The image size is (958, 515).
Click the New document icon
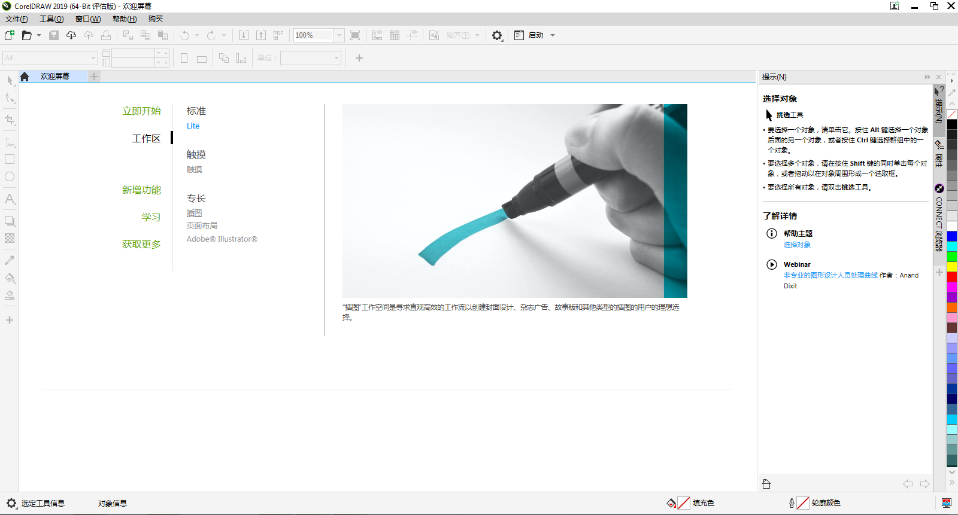click(10, 35)
